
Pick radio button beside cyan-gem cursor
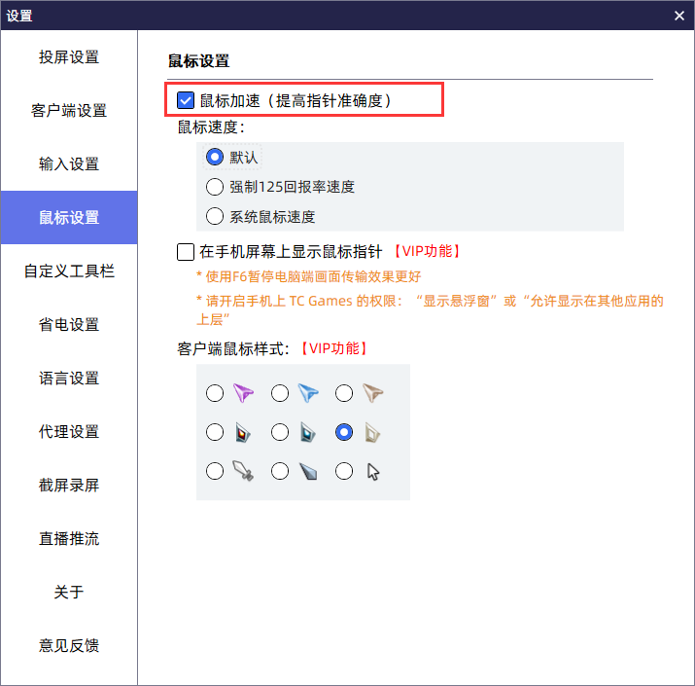pos(280,432)
